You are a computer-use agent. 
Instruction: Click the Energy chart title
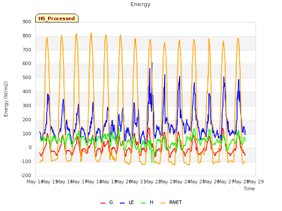coord(140,4)
